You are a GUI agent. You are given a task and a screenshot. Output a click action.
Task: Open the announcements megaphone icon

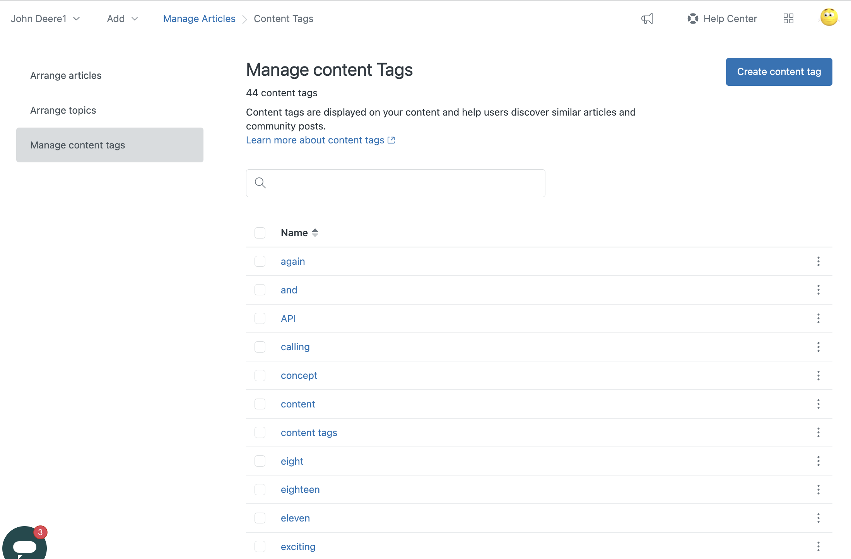tap(647, 18)
